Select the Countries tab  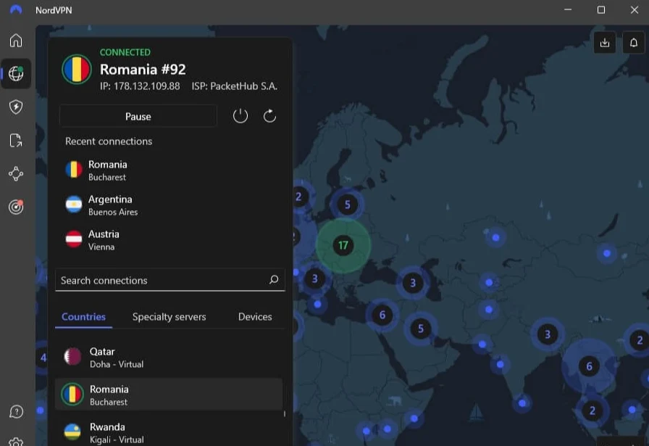[83, 317]
